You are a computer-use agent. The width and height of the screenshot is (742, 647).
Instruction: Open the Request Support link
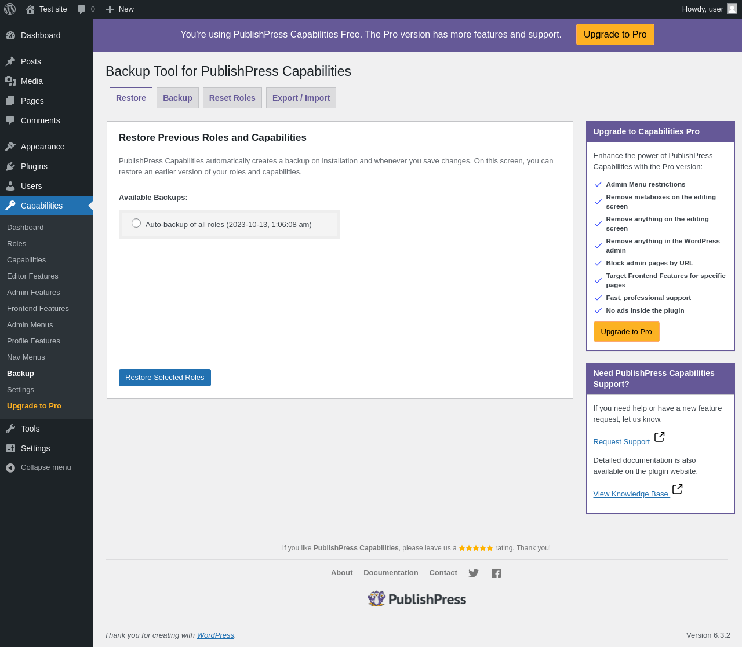tap(622, 442)
